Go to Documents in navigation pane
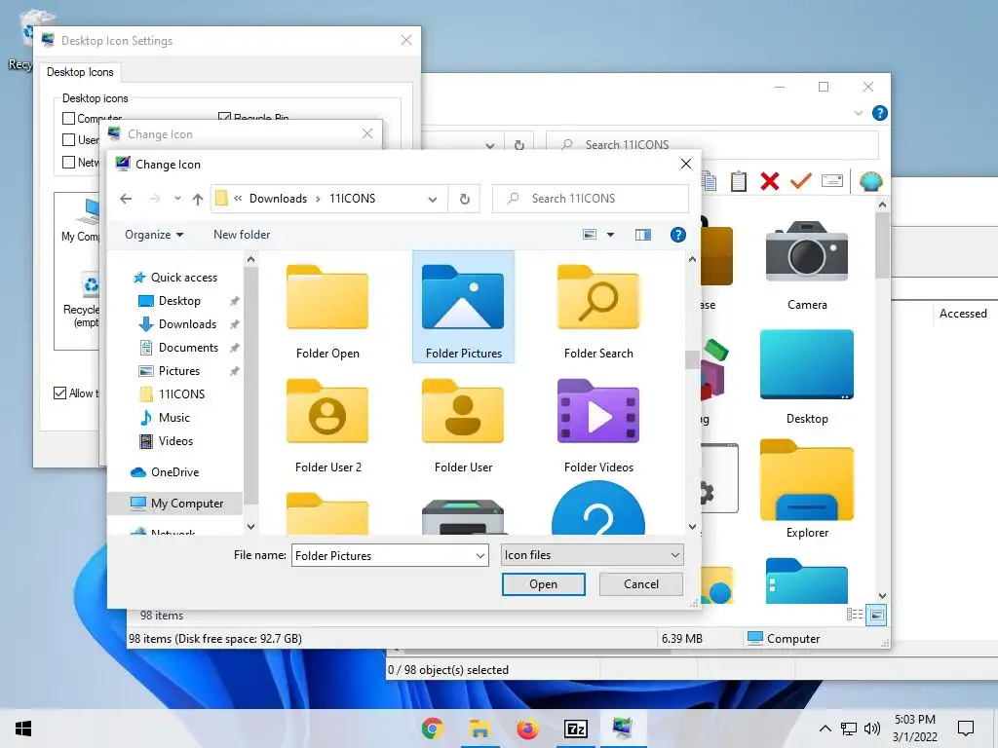This screenshot has height=748, width=998. point(180,348)
